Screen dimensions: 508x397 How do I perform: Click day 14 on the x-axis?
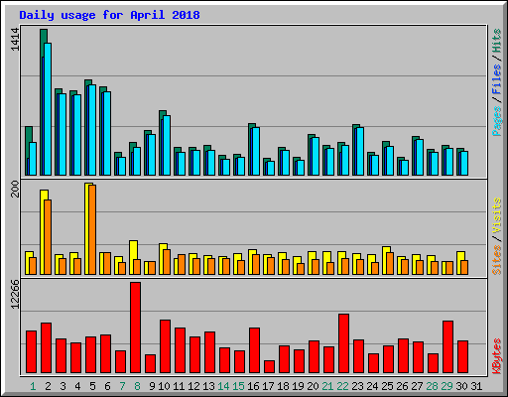pos(223,386)
